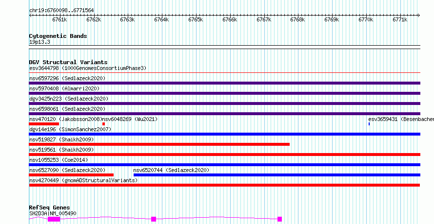
Task: Open variant nsv470120 (Jakobsson2008) label
Action: 66,119
